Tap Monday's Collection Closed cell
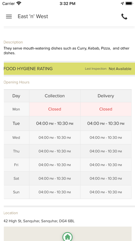This screenshot has height=241, width=135. (55, 109)
